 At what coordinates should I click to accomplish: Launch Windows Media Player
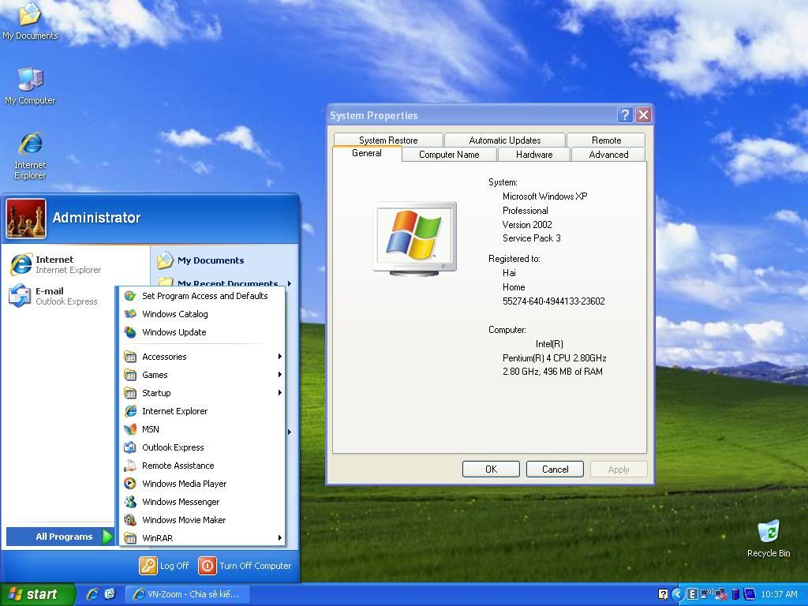203,484
